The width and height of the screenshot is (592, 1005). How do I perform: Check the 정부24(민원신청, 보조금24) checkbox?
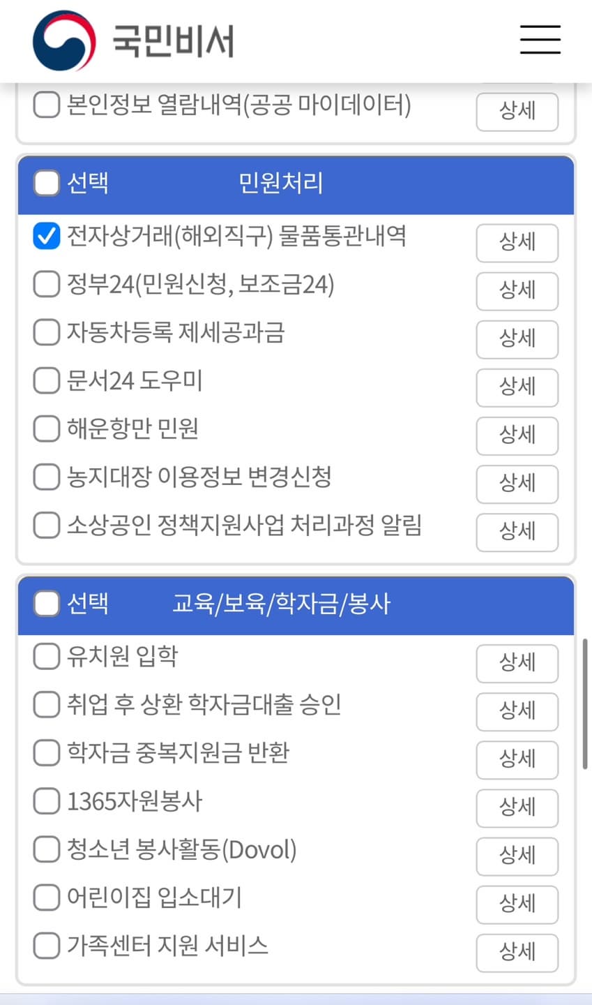(x=46, y=284)
